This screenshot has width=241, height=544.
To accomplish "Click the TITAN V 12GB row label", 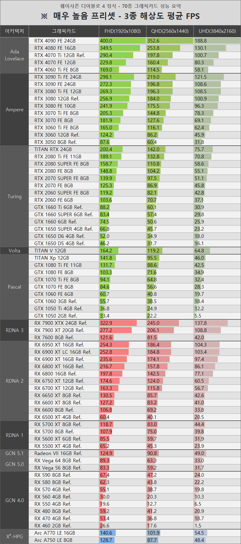I will pos(50,251).
